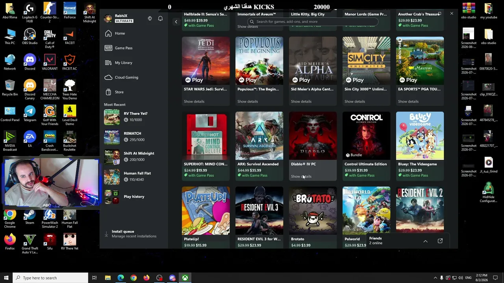Screen dimensions: 504x283
Task: Open the Resident Evil 2 game card
Action: (x=420, y=210)
